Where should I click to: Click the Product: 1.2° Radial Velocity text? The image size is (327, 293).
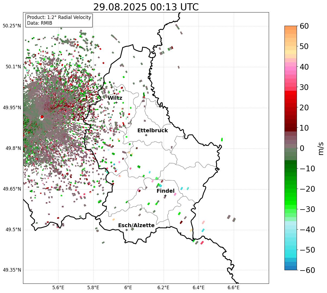(59, 17)
